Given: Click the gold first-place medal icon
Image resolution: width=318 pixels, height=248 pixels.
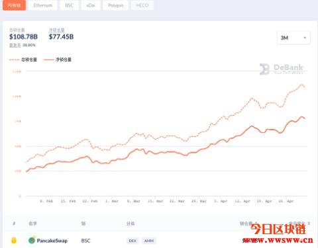Looking at the screenshot, I should pyautogui.click(x=14, y=241).
